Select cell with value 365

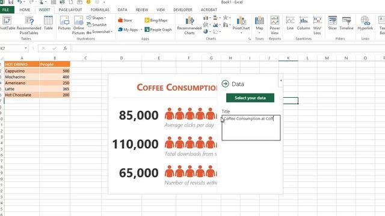pyautogui.click(x=55, y=89)
